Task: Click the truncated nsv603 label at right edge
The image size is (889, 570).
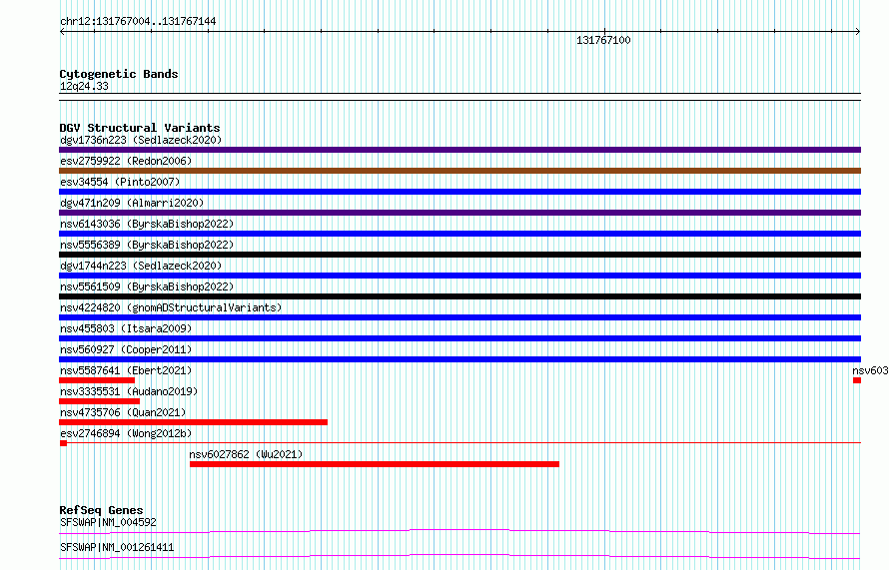Action: 870,370
